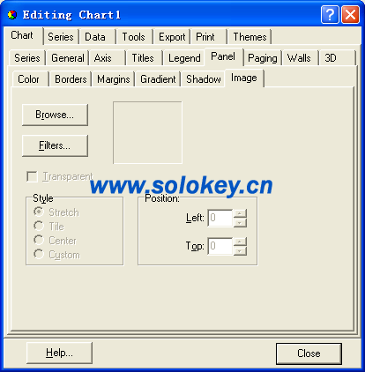Select the Custom style radio button
The width and height of the screenshot is (365, 372).
click(x=39, y=254)
